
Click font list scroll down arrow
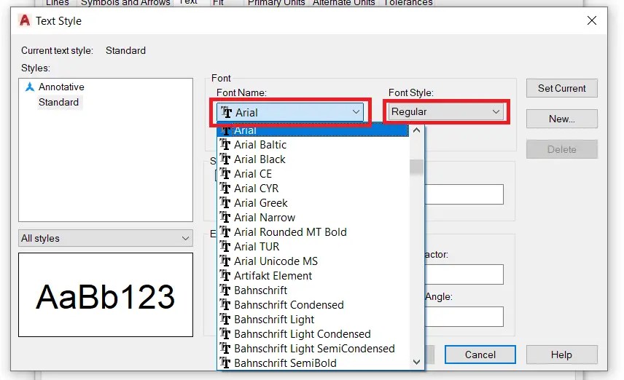tap(416, 362)
